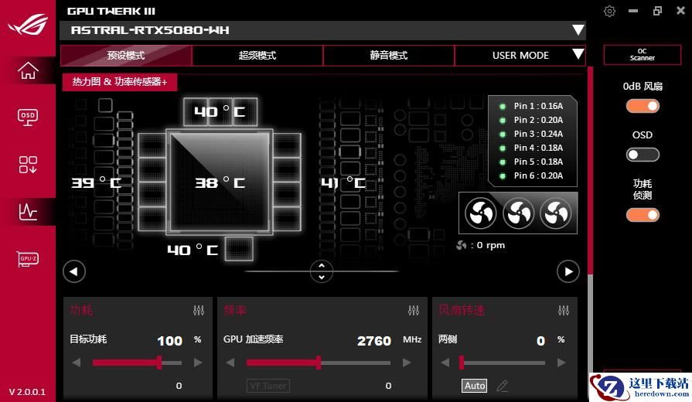
Task: Open the USER MODE dropdown arrow
Action: coord(578,54)
